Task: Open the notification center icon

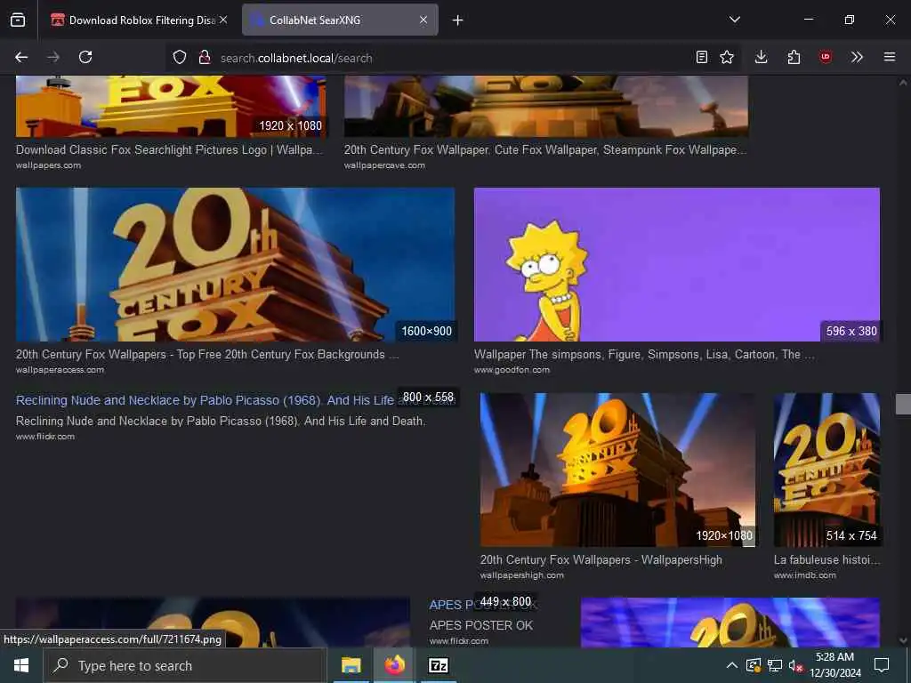Action: (882, 665)
